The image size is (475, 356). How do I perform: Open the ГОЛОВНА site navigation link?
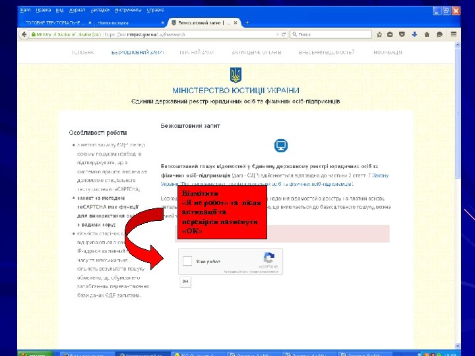pos(82,52)
